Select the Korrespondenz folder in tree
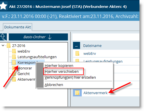Viewport: 144px width, 111px height. [26, 63]
